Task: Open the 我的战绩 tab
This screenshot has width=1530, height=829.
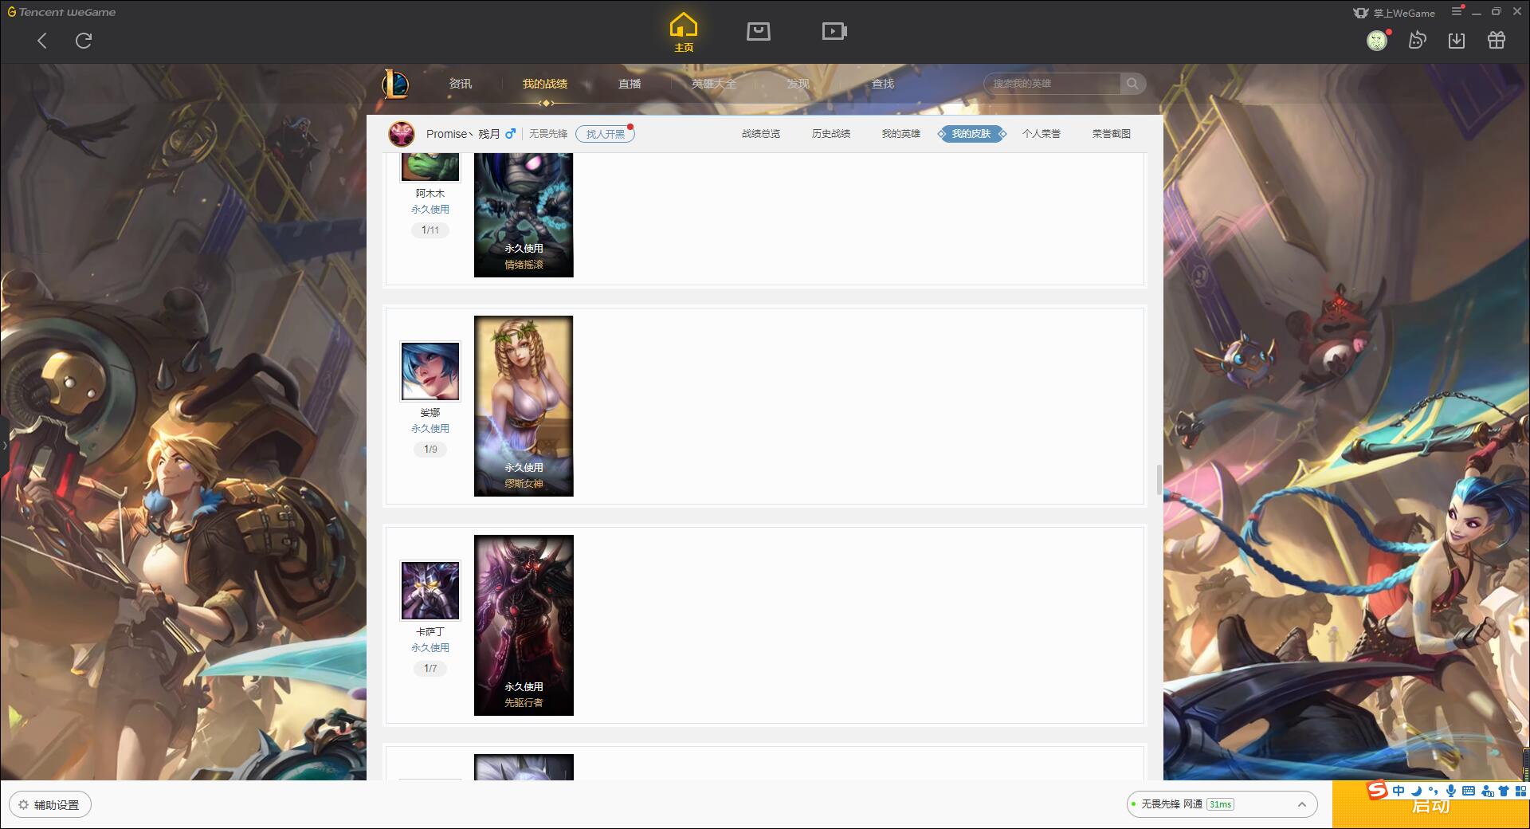Action: click(545, 84)
